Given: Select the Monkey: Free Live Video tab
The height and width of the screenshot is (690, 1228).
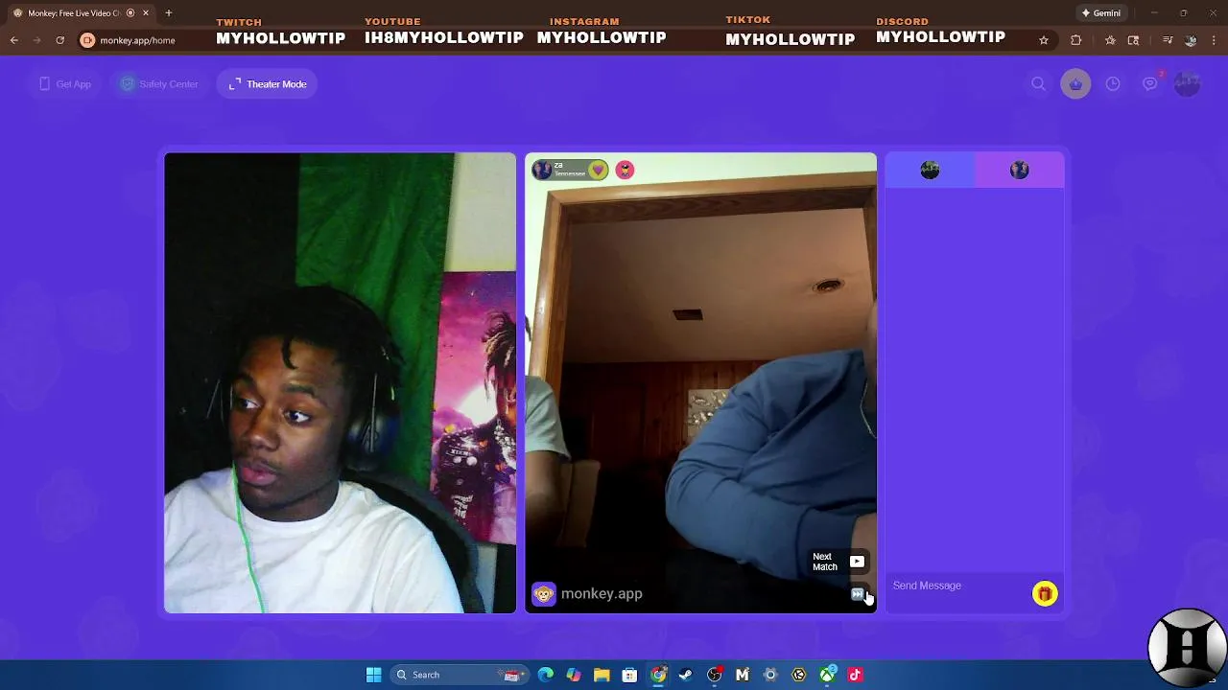Looking at the screenshot, I should (x=81, y=13).
